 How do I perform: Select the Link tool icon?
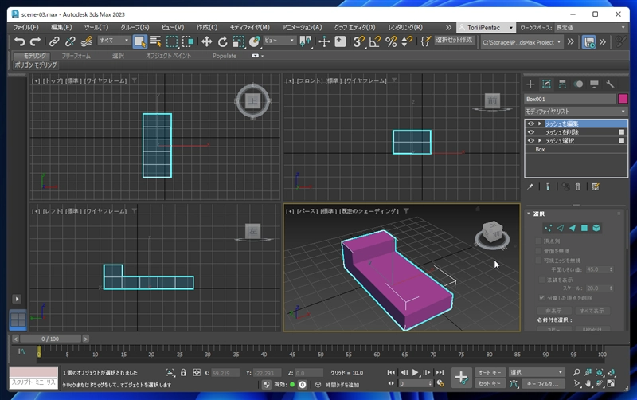54,41
